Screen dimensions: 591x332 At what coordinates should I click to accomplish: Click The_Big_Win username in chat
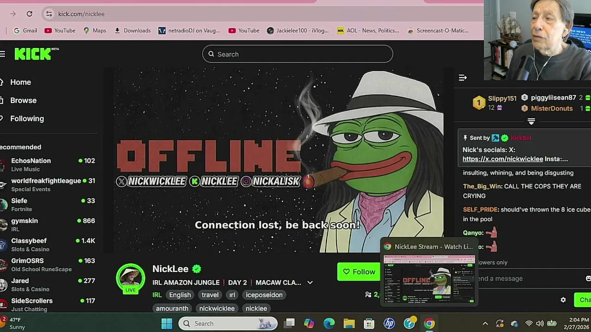(x=482, y=186)
